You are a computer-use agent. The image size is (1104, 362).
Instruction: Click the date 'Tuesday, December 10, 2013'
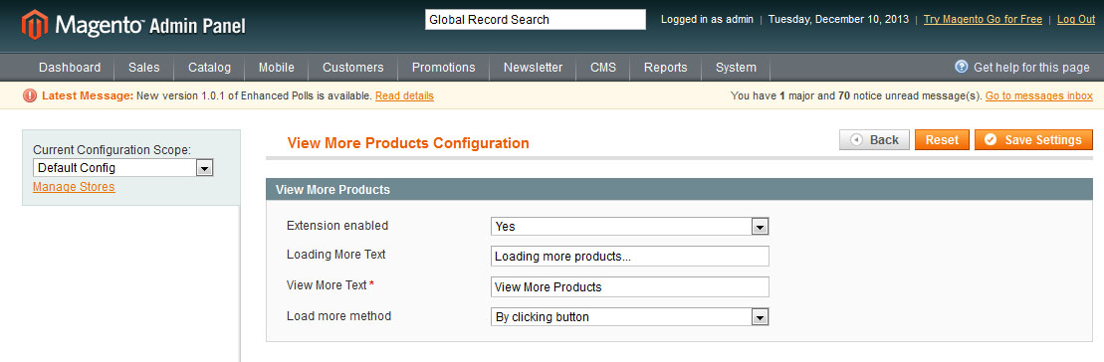coord(838,20)
